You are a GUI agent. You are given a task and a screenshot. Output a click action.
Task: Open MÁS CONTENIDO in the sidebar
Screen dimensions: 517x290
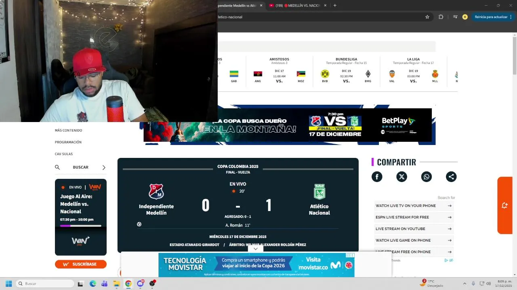pyautogui.click(x=68, y=130)
